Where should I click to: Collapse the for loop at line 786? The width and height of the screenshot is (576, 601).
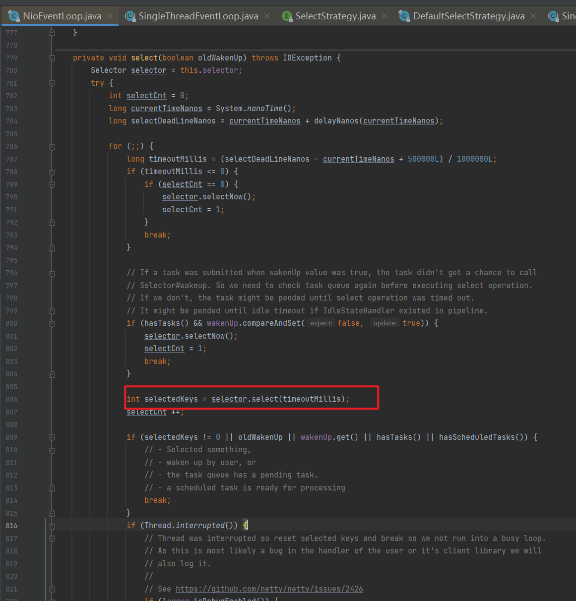(52, 147)
